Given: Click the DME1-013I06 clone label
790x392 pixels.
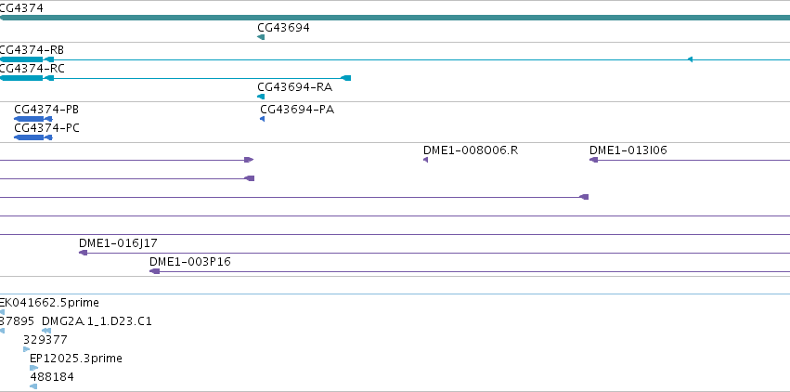Looking at the screenshot, I should [628, 150].
